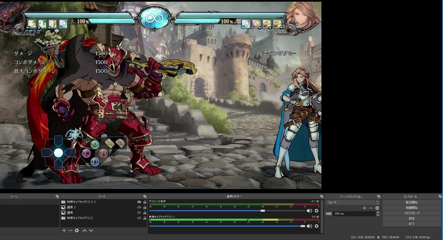Show the 画像 2 source via eye icon
Screen dimensions: 443x240
pyautogui.click(x=139, y=207)
